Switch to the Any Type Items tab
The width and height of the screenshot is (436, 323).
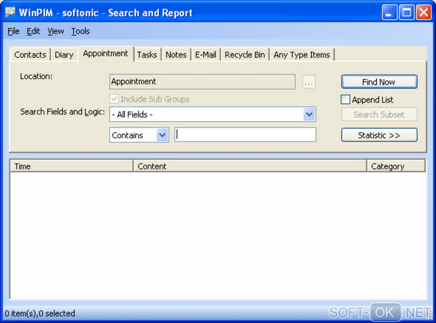(x=302, y=55)
